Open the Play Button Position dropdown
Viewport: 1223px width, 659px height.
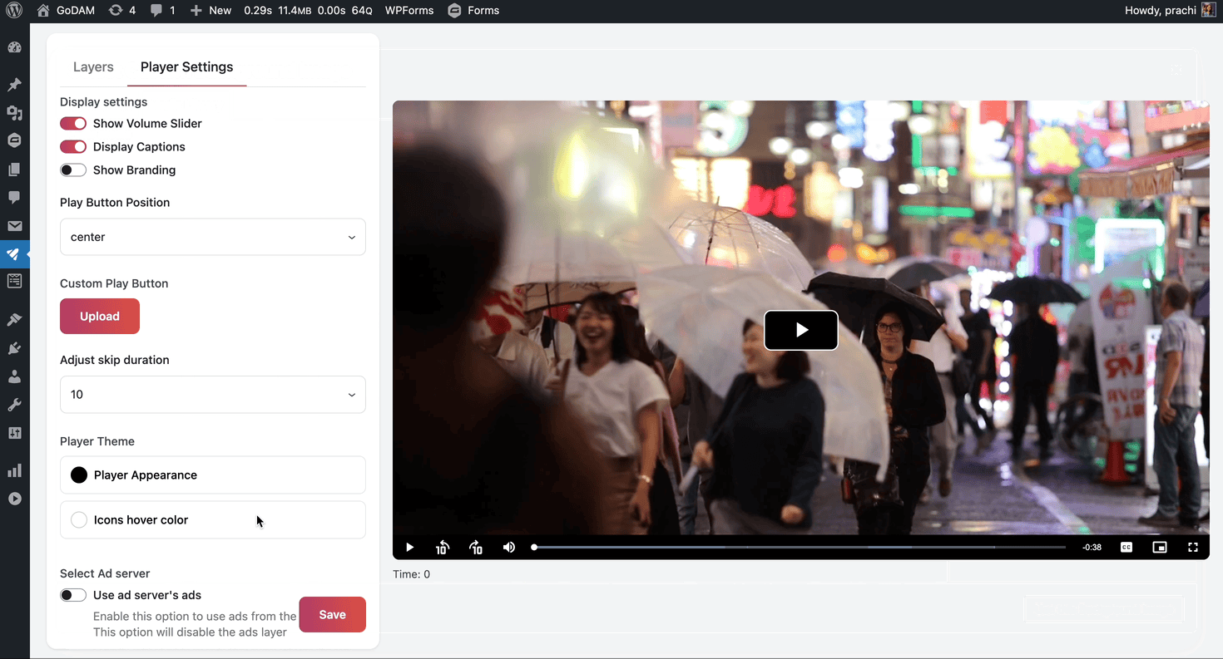(x=213, y=237)
